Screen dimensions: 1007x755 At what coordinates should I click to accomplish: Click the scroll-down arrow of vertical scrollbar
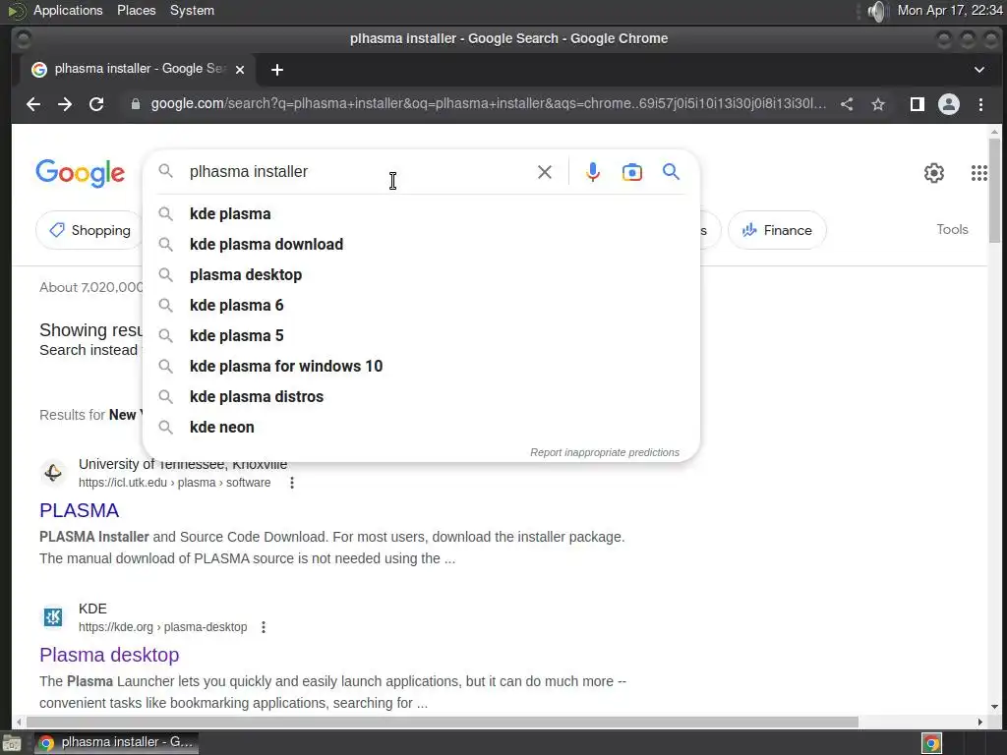click(x=994, y=707)
